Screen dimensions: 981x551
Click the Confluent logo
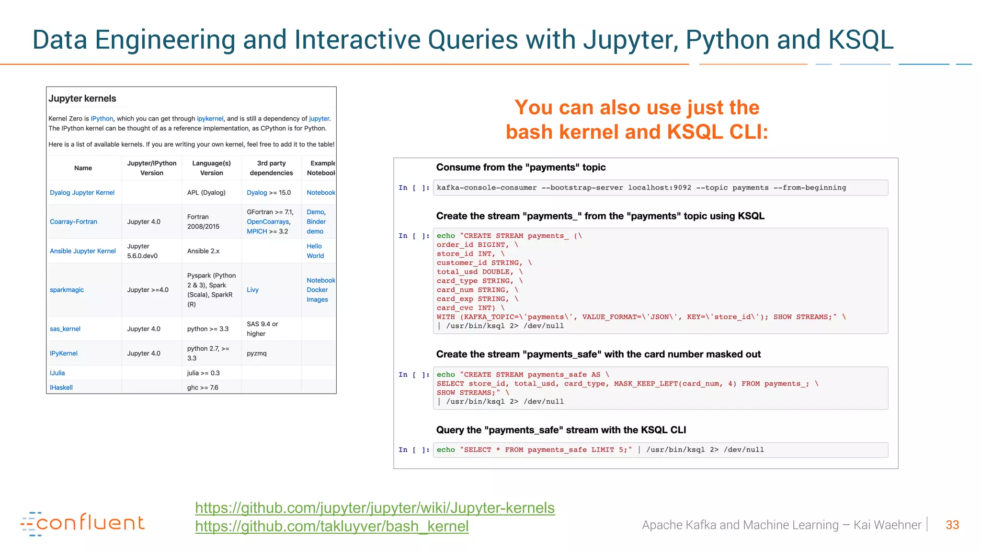[x=82, y=524]
